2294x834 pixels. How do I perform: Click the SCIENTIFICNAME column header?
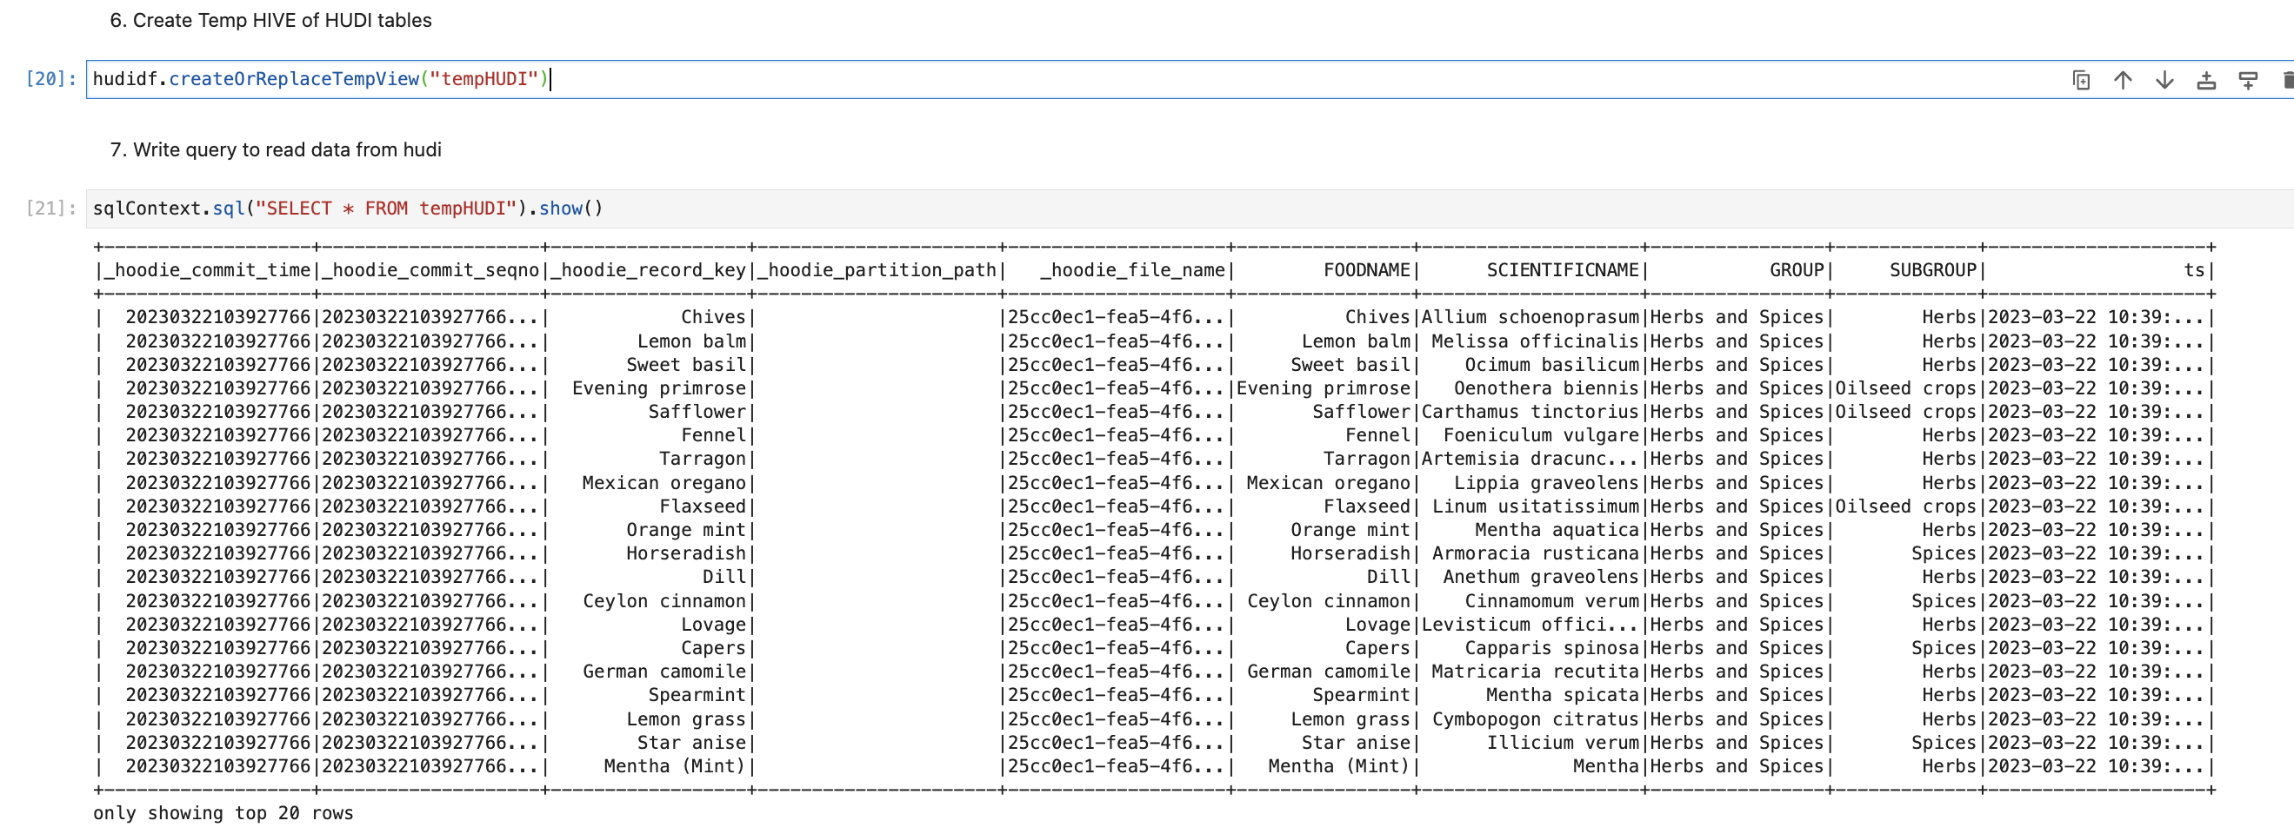pos(1562,270)
